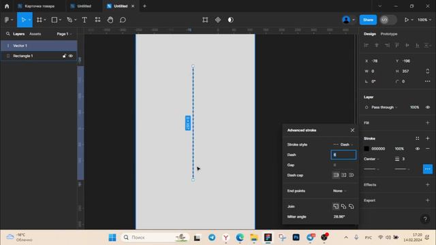
Task: Click the Use as mask icon
Action: pyautogui.click(x=230, y=20)
